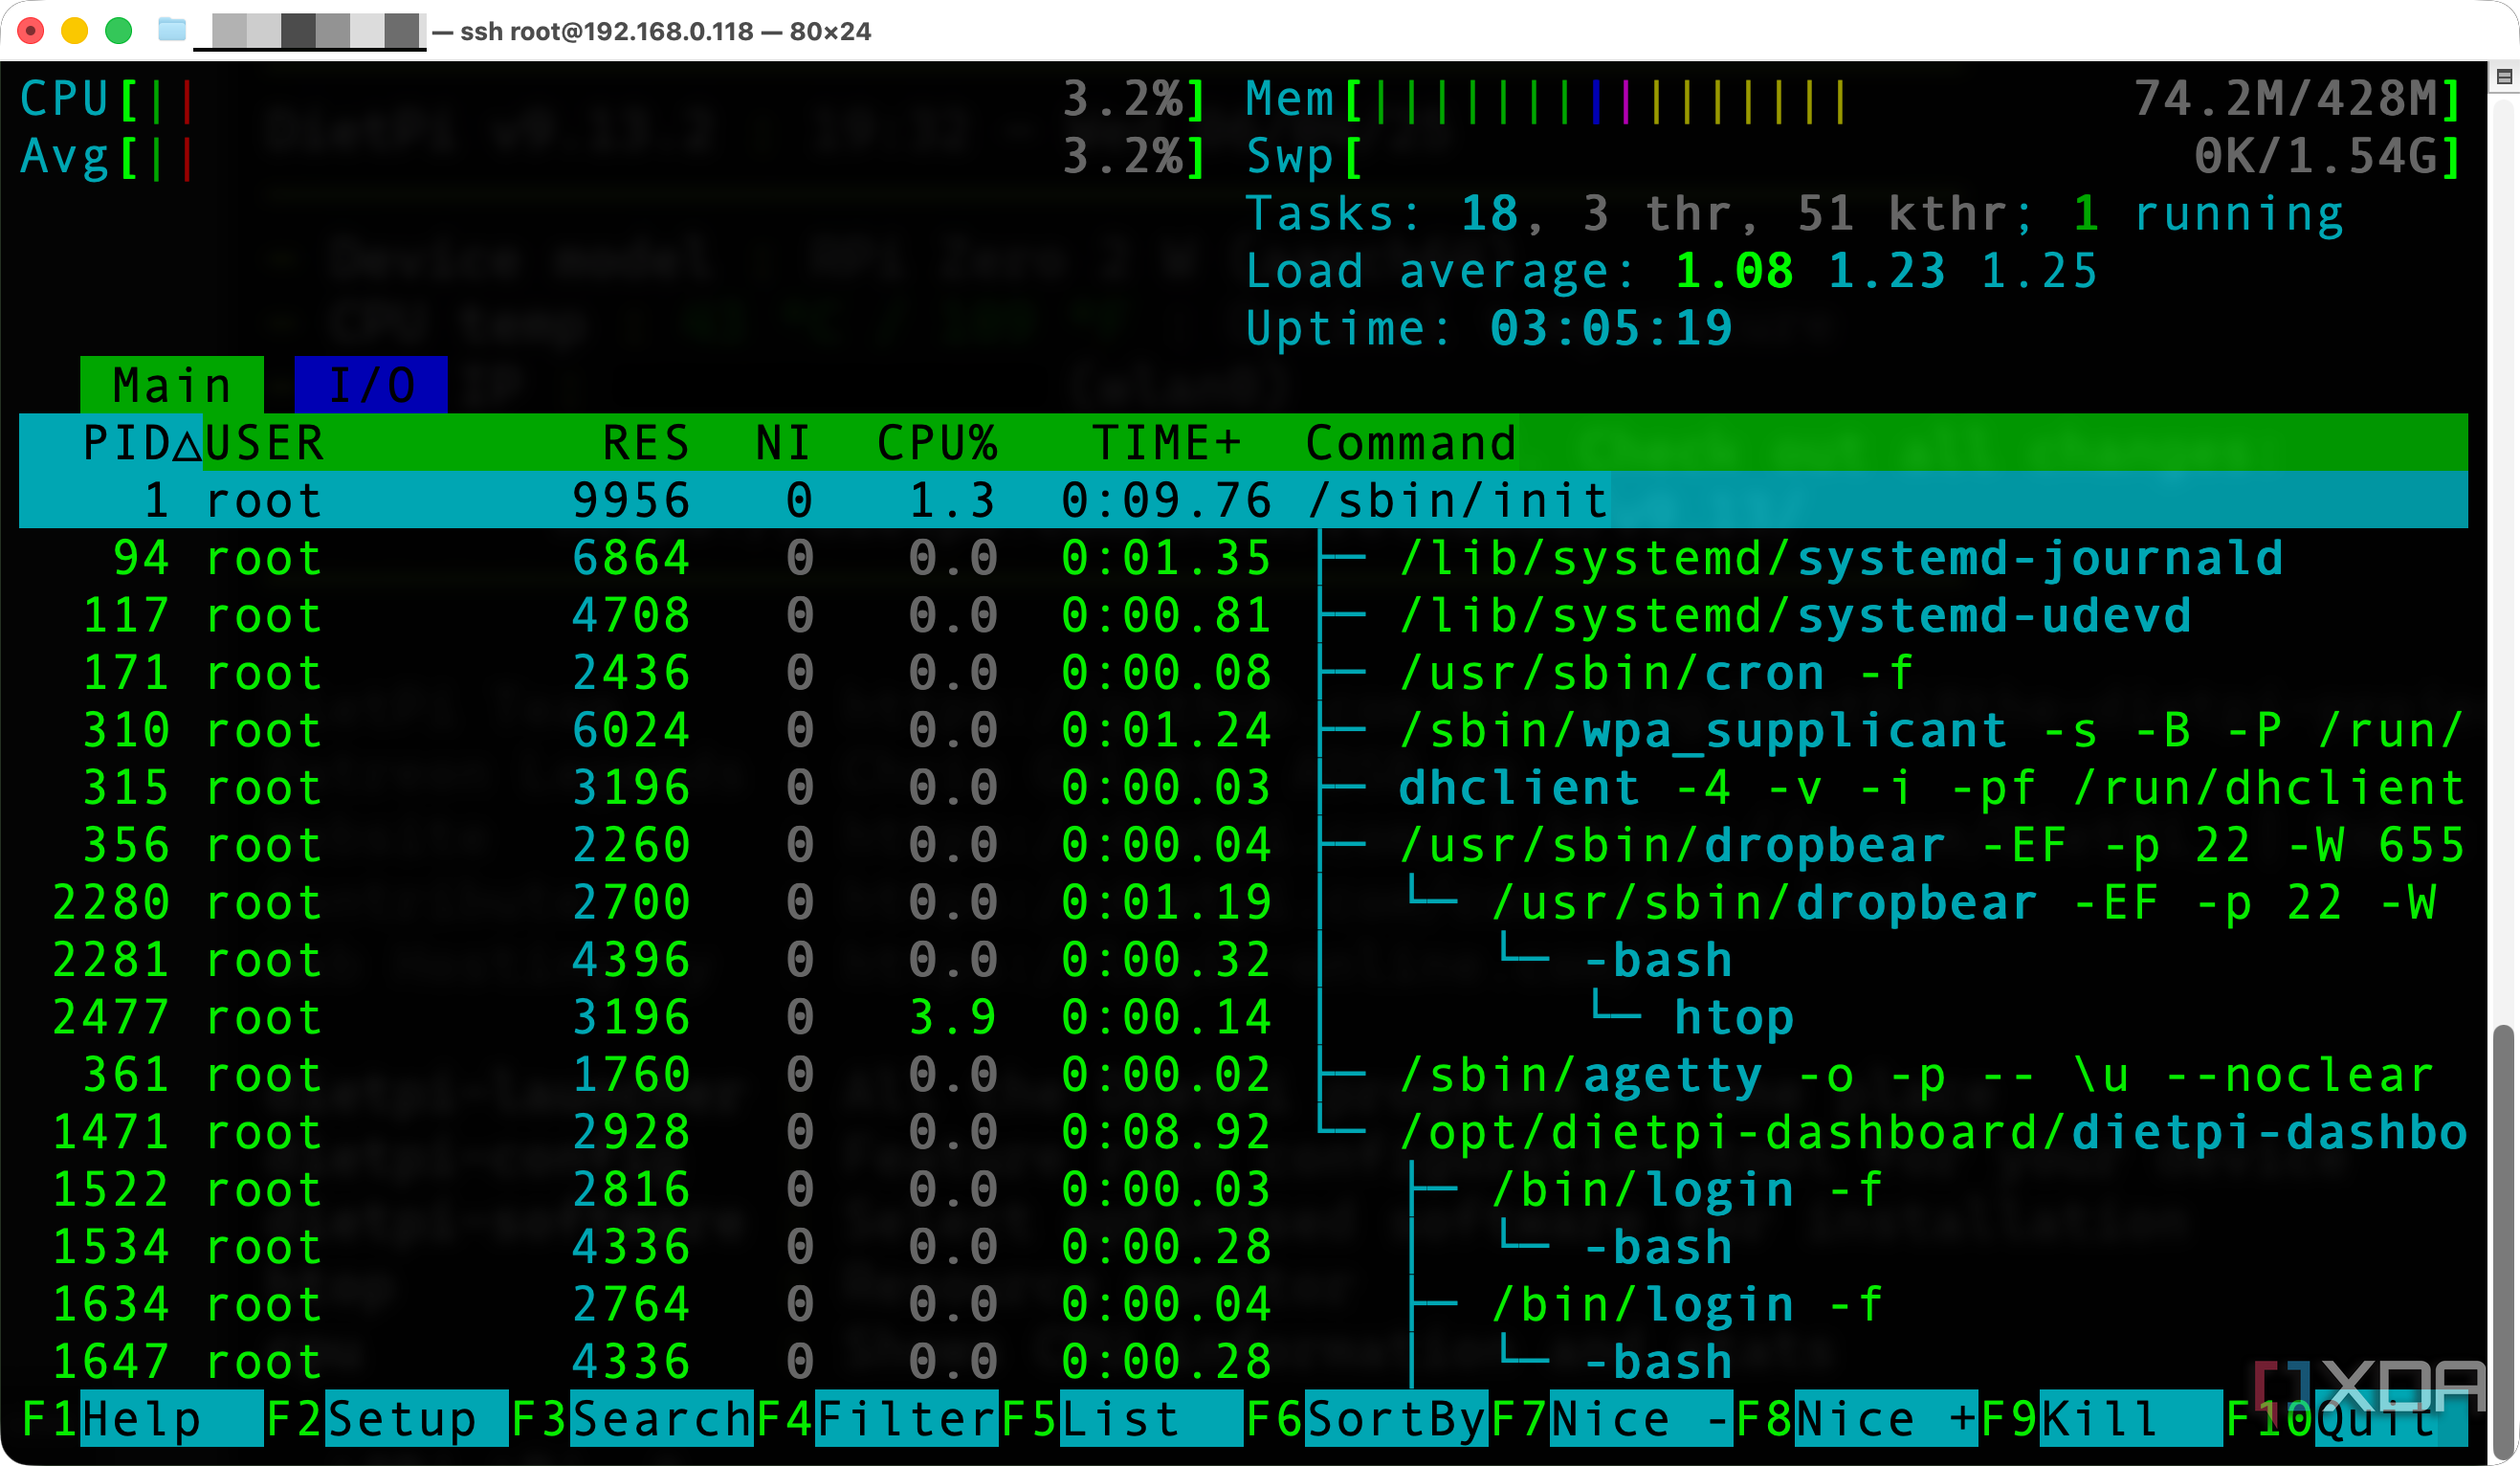This screenshot has width=2520, height=1466.
Task: Sort by the TIME+ column header
Action: (x=1167, y=443)
